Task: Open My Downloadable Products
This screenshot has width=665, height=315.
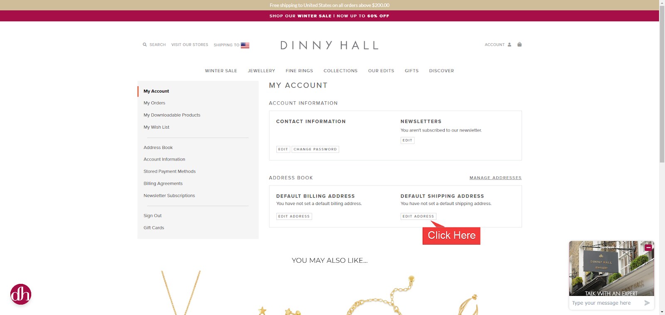Action: pyautogui.click(x=172, y=115)
